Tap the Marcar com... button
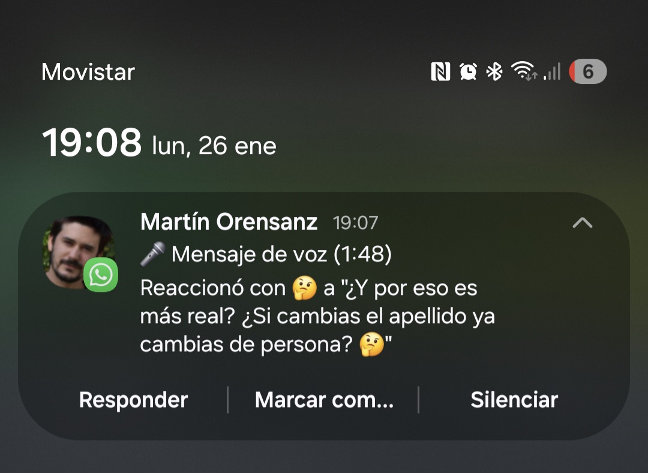Image resolution: width=648 pixels, height=473 pixels. coord(324,399)
